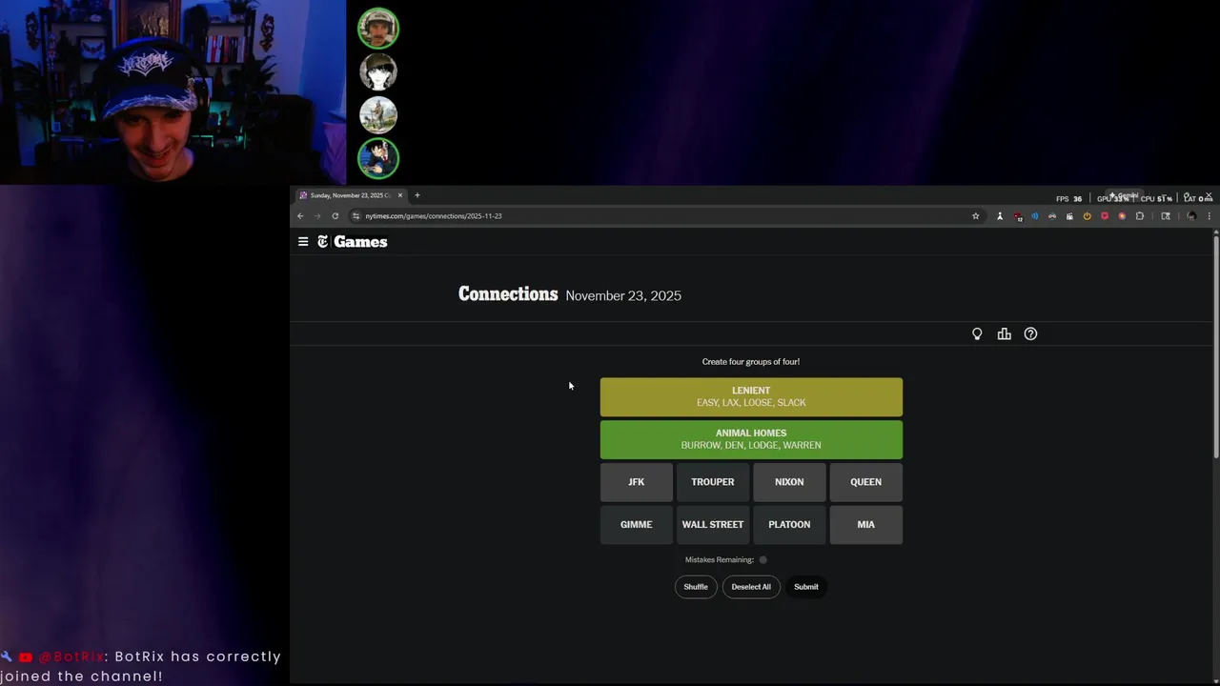Click the red extension with 12 badge
The width and height of the screenshot is (1220, 686).
click(1018, 216)
